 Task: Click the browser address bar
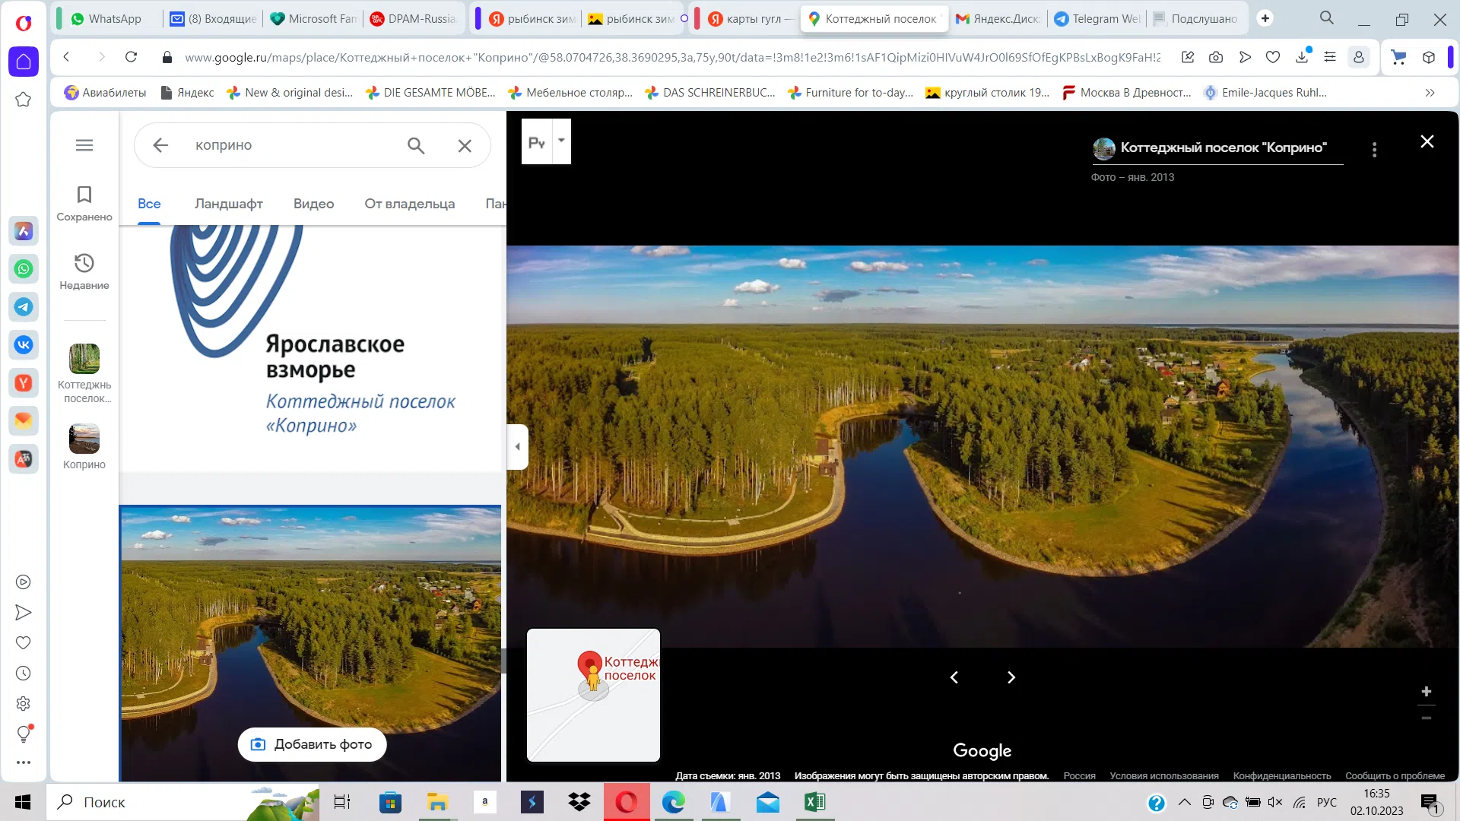click(672, 57)
